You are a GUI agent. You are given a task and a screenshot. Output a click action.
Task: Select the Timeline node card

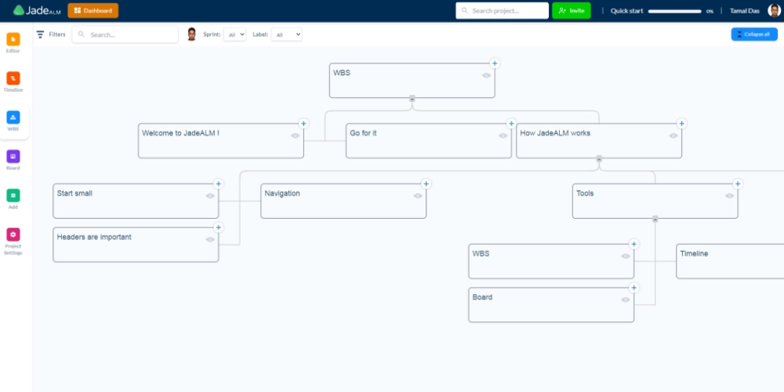pyautogui.click(x=730, y=261)
